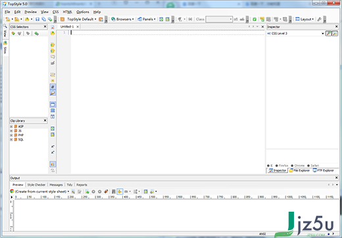
Task: Switch to the Style Checker tab
Action: [x=36, y=185]
